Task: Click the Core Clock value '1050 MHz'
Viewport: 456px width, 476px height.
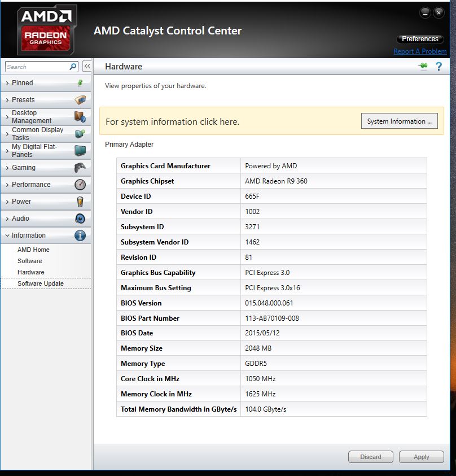Action: [x=260, y=378]
